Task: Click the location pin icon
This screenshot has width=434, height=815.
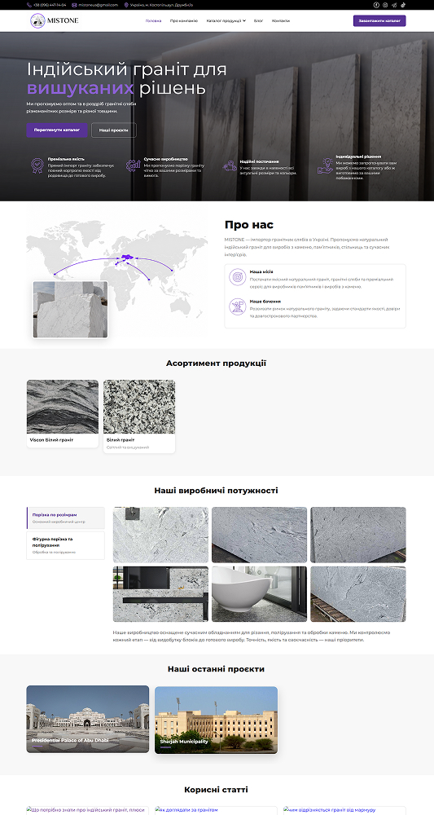Action: (x=127, y=5)
